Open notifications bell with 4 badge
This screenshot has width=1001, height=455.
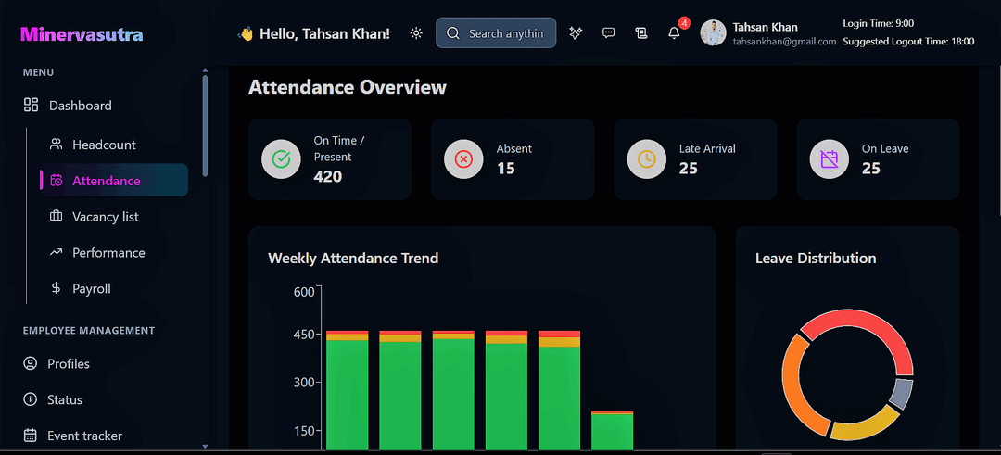pyautogui.click(x=674, y=33)
